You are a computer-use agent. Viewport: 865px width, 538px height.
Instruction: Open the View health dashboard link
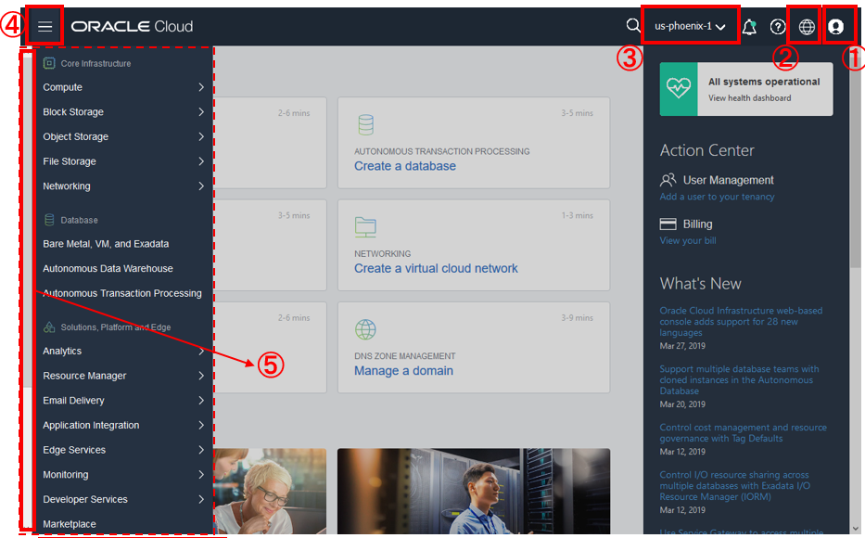pos(749,97)
